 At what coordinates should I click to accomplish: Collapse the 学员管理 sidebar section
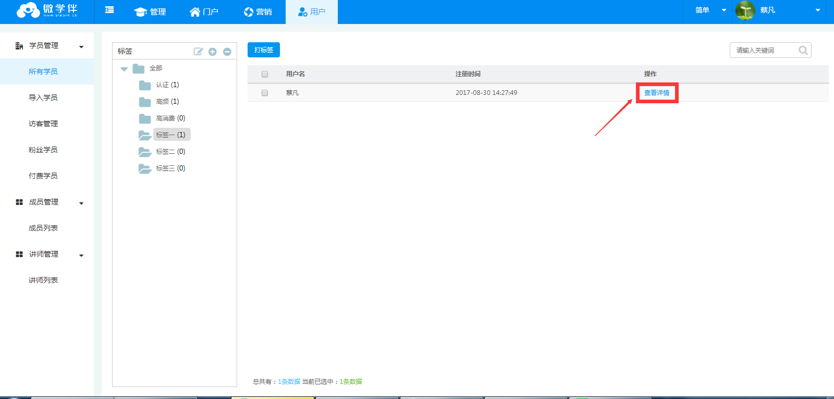(81, 46)
